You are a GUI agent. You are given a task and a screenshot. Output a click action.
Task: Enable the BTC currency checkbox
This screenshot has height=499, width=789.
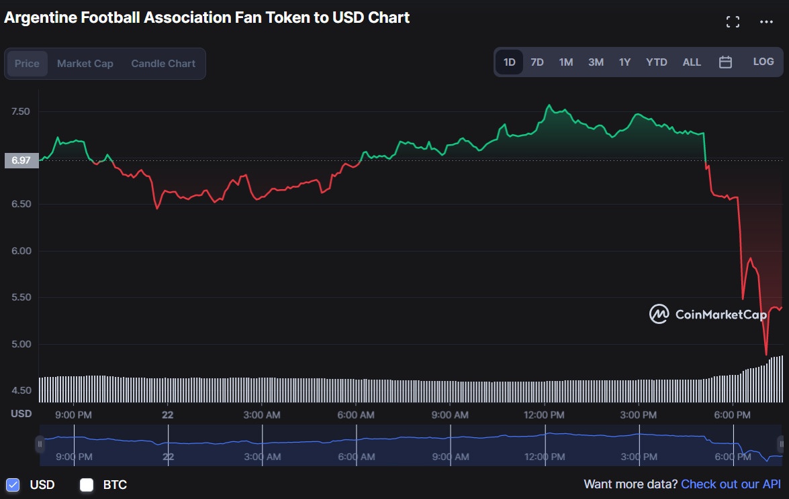[87, 484]
